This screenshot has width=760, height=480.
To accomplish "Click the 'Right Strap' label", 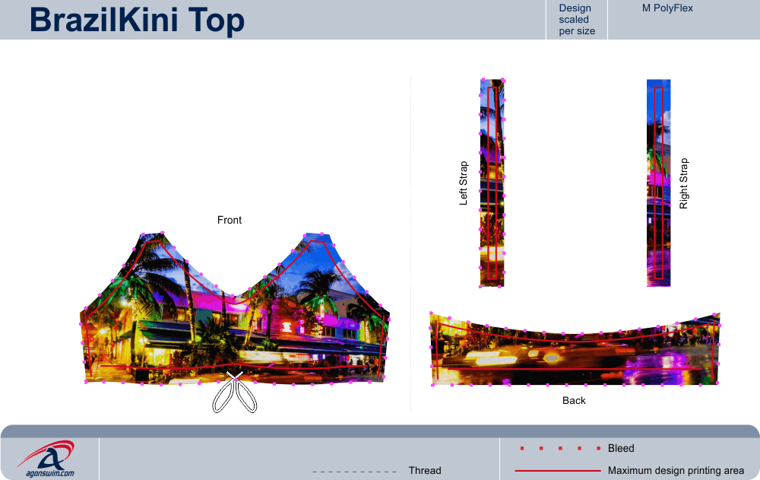I will [683, 183].
